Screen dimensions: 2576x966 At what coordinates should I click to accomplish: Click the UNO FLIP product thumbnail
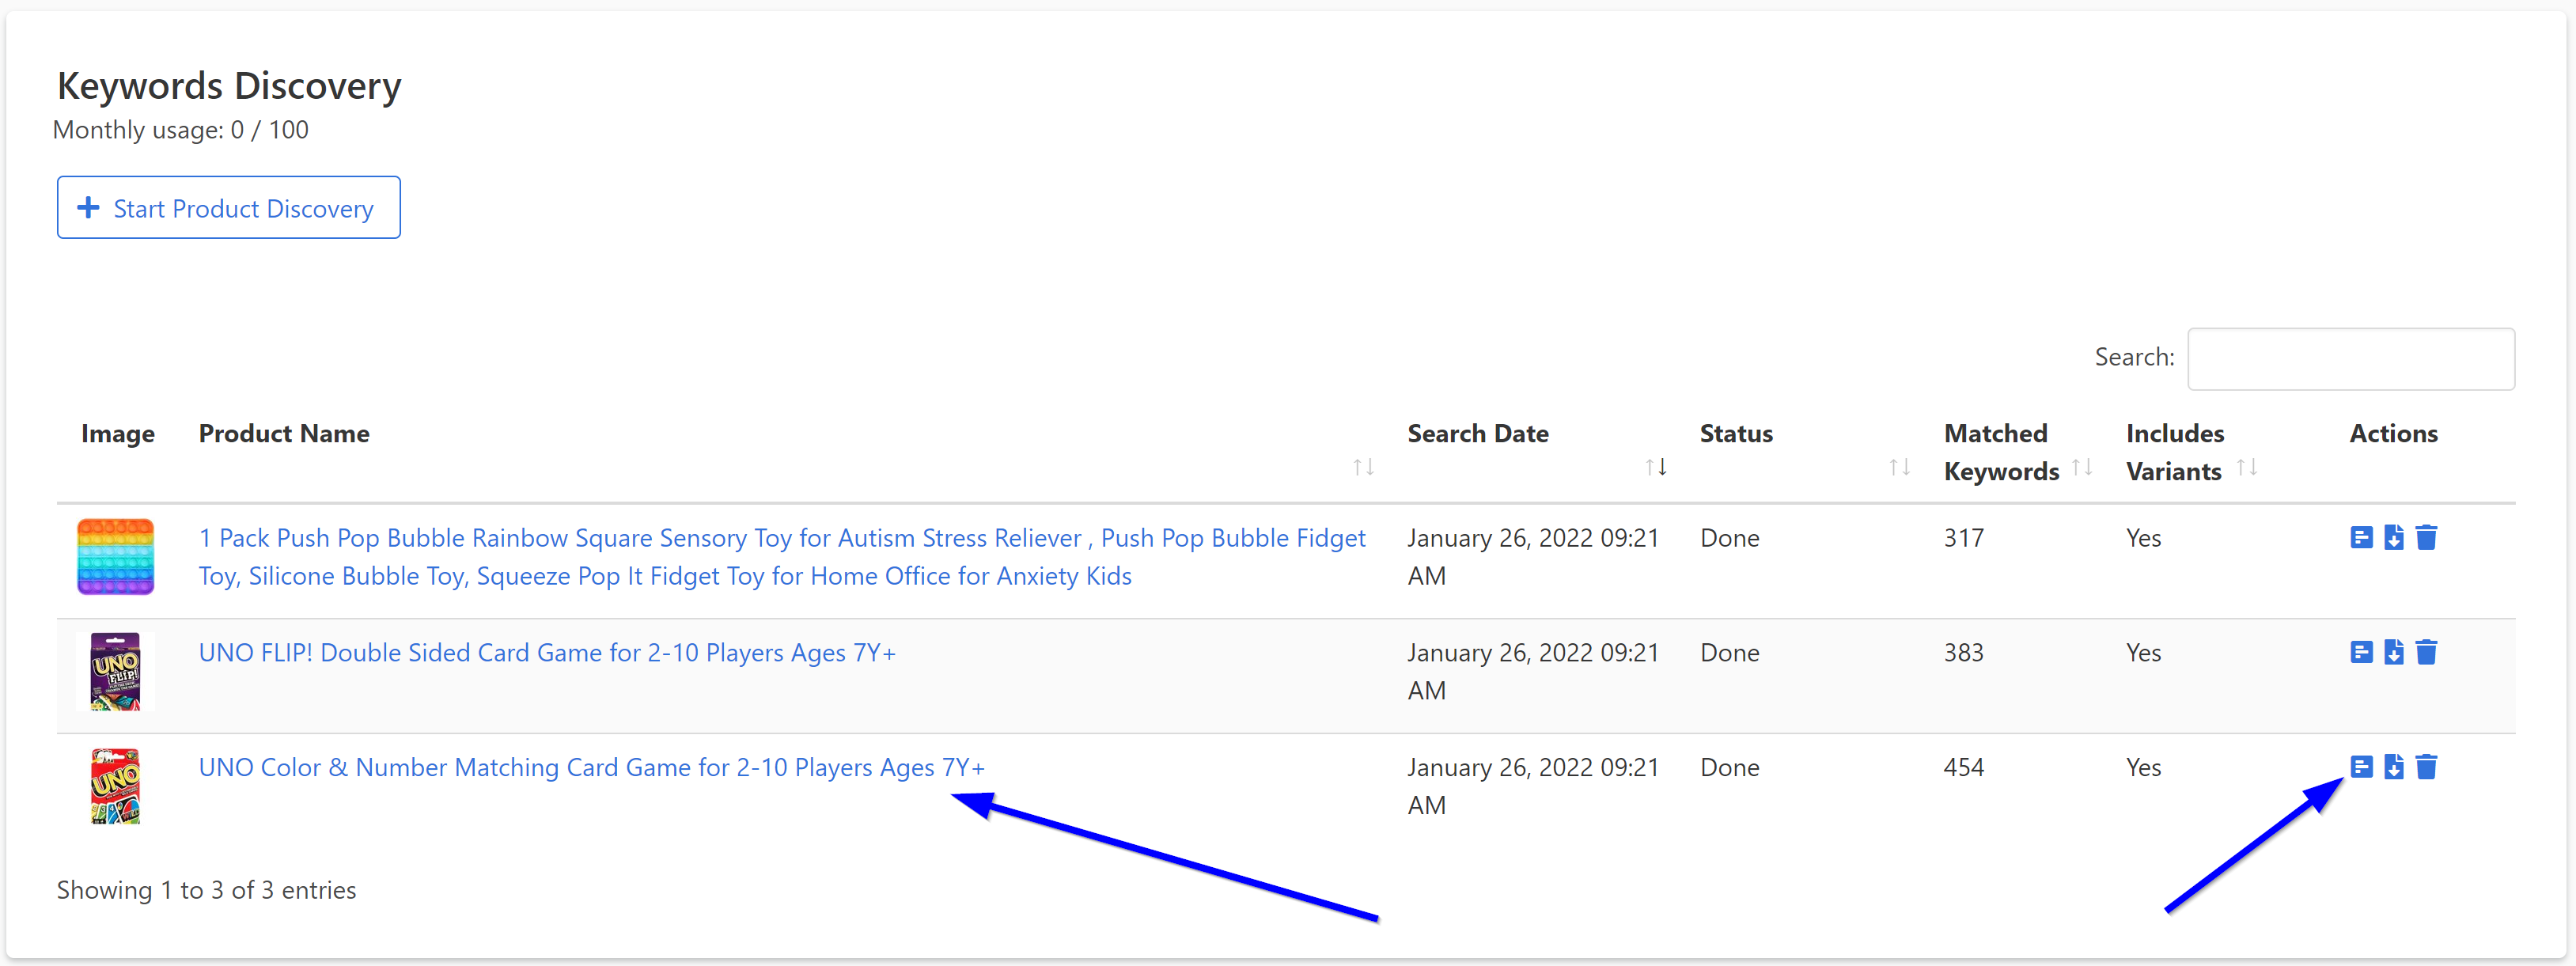(116, 671)
